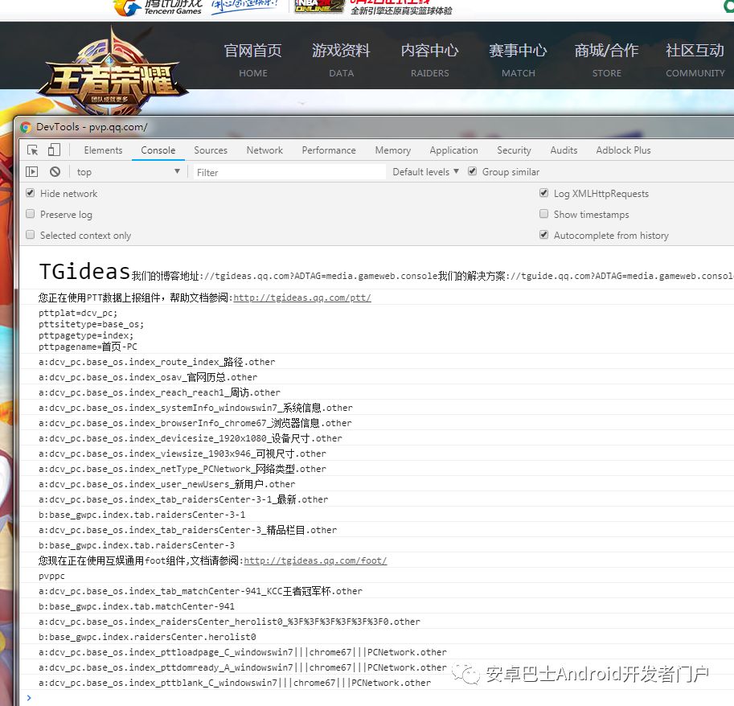Enable Selected context only checkbox
Viewport: 734px width, 706px height.
[31, 235]
